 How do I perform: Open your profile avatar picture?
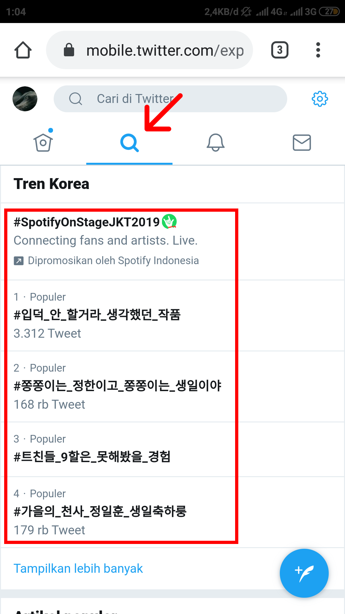point(25,99)
